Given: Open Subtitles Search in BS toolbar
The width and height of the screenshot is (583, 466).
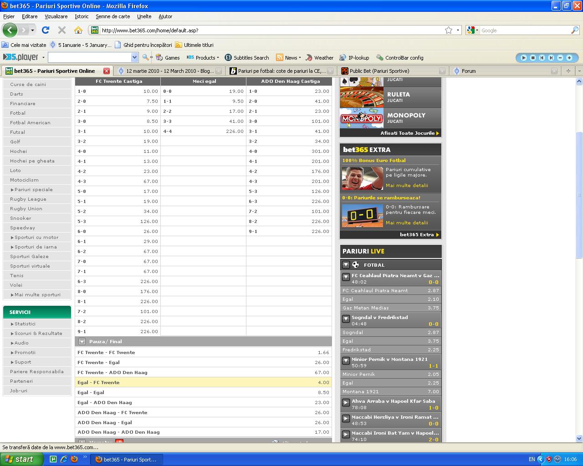Looking at the screenshot, I should (247, 58).
